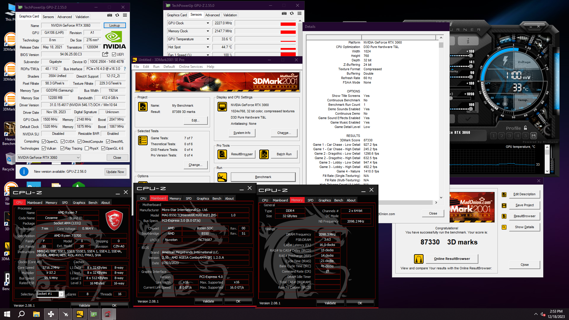Click the camera icon in the GPU-Z Sensors window
The height and width of the screenshot is (320, 569).
(284, 13)
